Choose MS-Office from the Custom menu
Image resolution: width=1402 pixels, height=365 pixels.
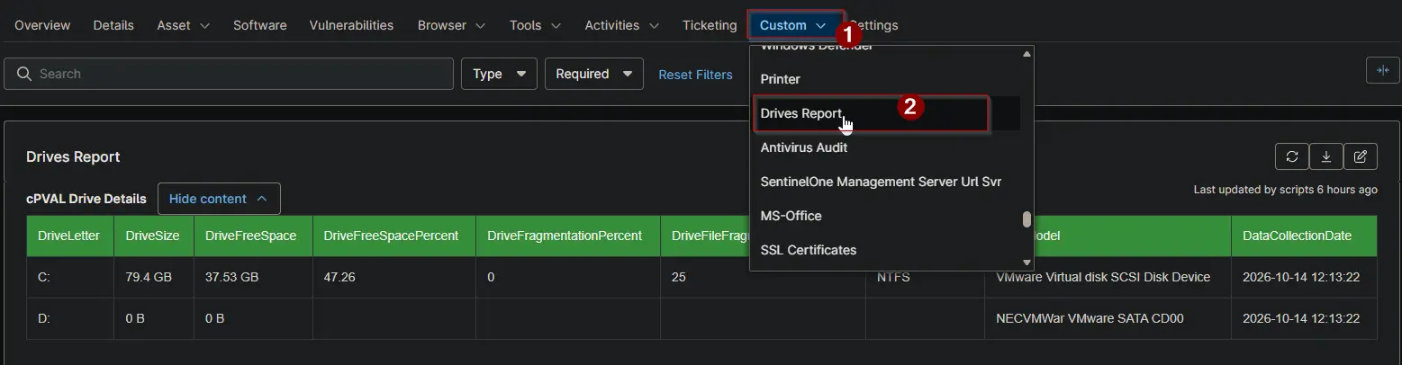[x=885, y=216]
